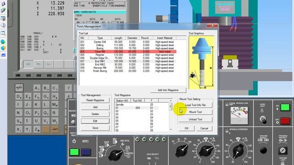This screenshot has height=165, width=294.
Task: Click the ALL soft key on the display
Action: [49, 64]
